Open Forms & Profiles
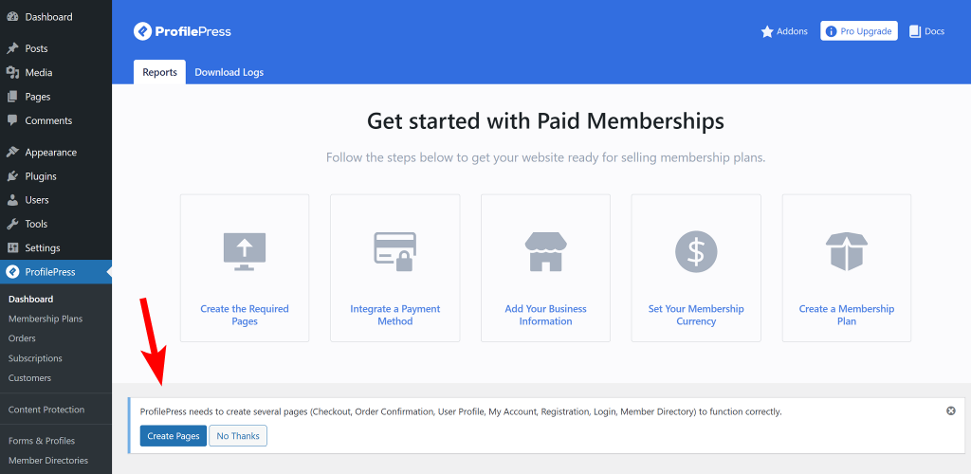The image size is (971, 474). 42,441
